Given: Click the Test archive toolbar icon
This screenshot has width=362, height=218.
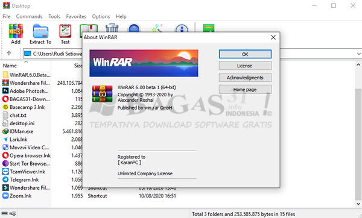Looking at the screenshot, I should coord(65,31).
